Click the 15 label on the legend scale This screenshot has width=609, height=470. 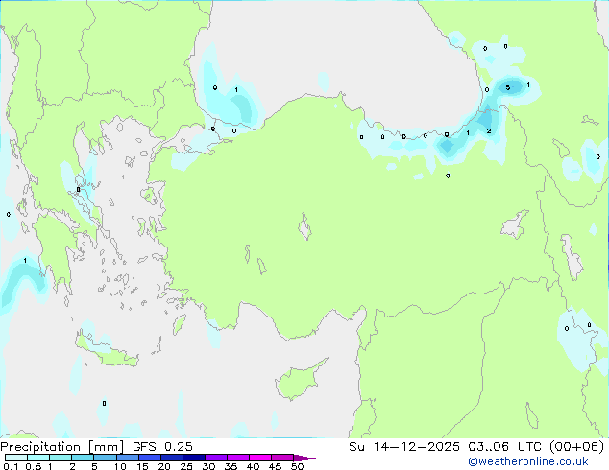[x=141, y=466]
